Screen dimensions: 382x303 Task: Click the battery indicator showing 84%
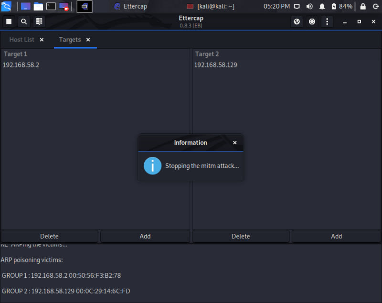coord(342,6)
